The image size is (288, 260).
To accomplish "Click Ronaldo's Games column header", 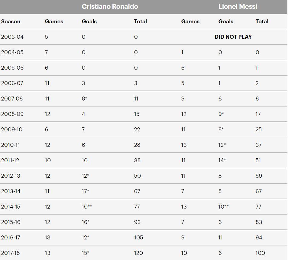I will tap(54, 21).
